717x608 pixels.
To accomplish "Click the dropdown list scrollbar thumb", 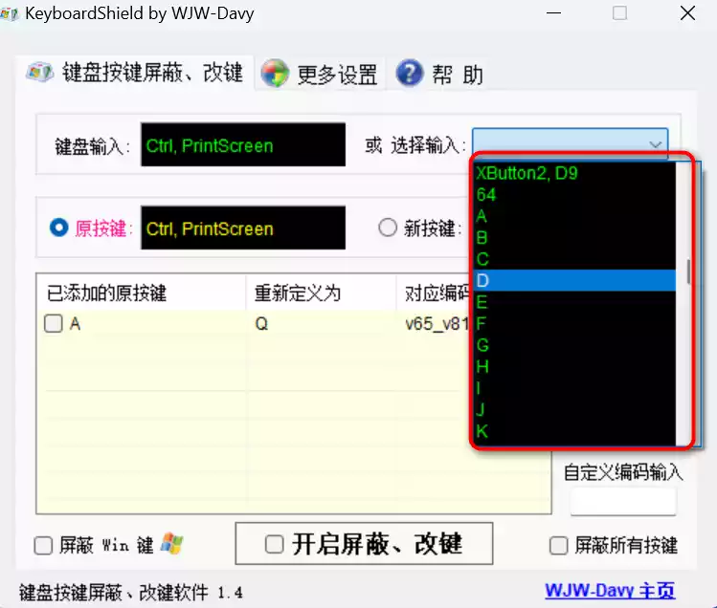I will coord(688,271).
